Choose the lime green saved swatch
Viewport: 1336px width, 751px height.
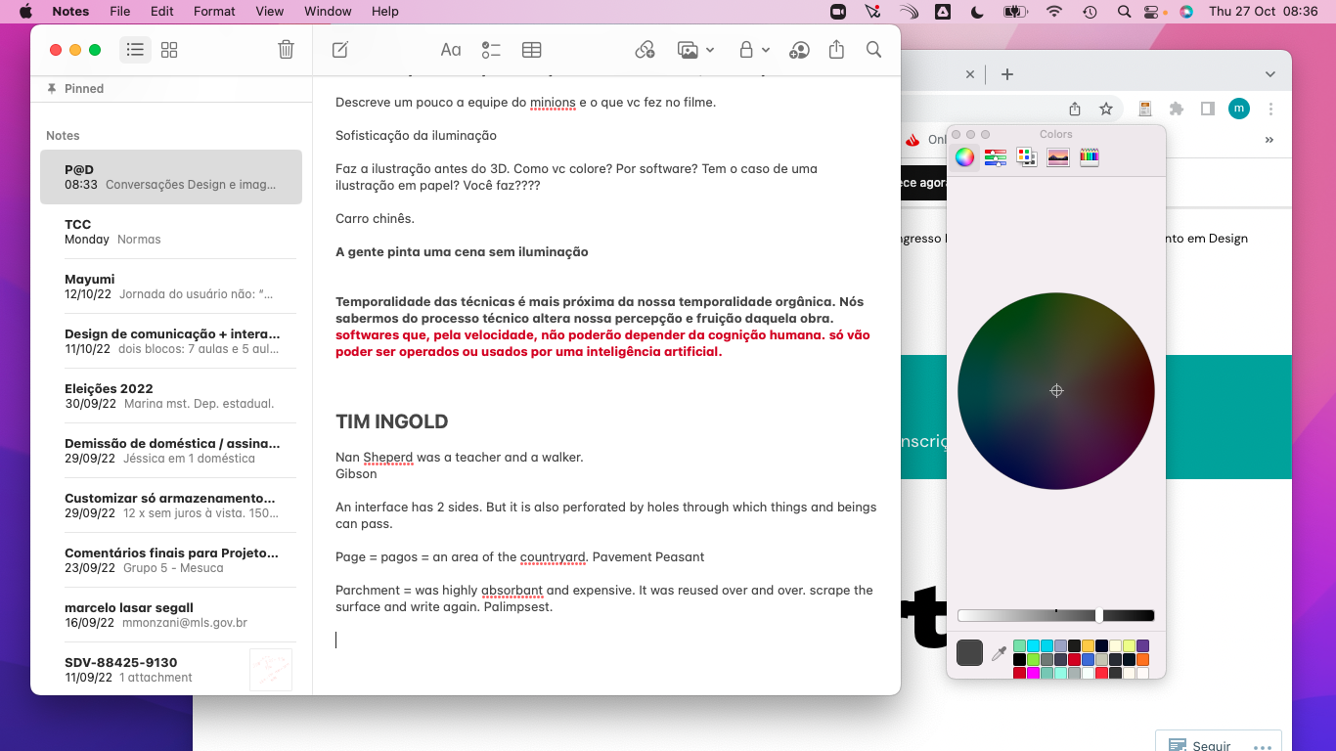point(1033,659)
